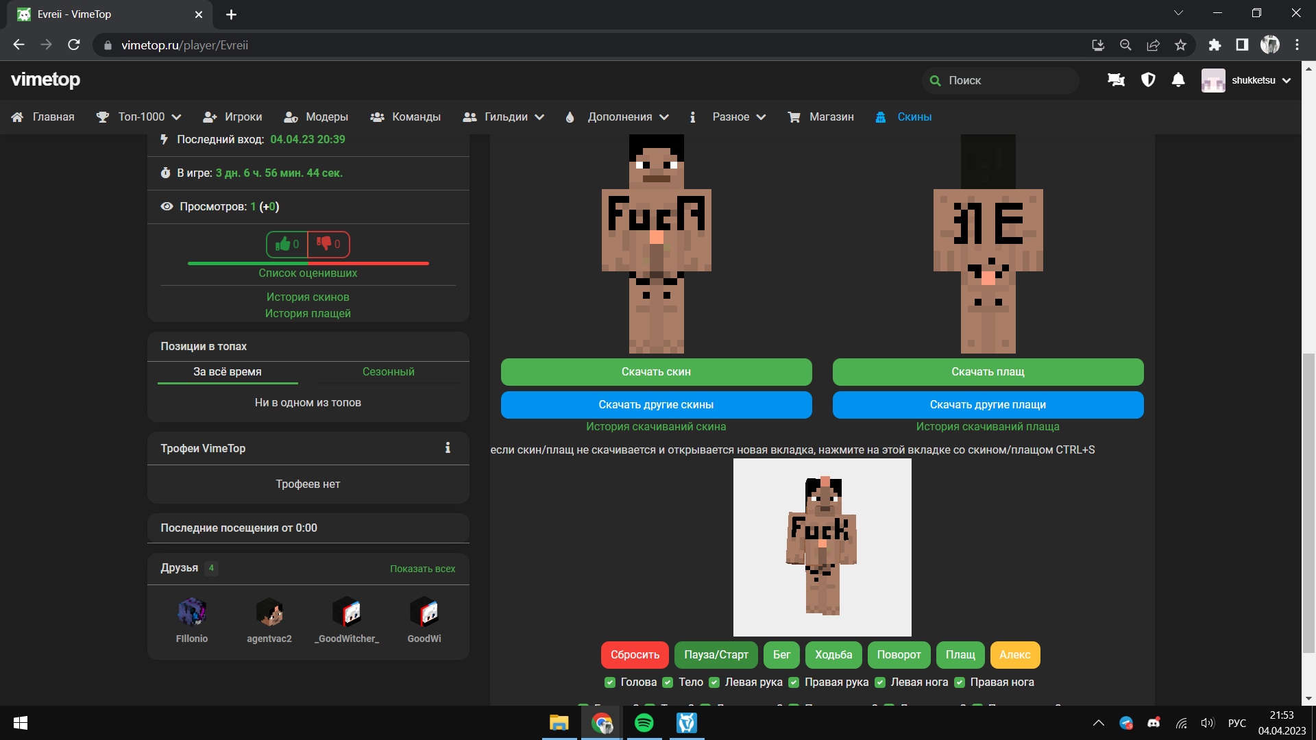Open friend FIllonio's avatar

pos(192,612)
